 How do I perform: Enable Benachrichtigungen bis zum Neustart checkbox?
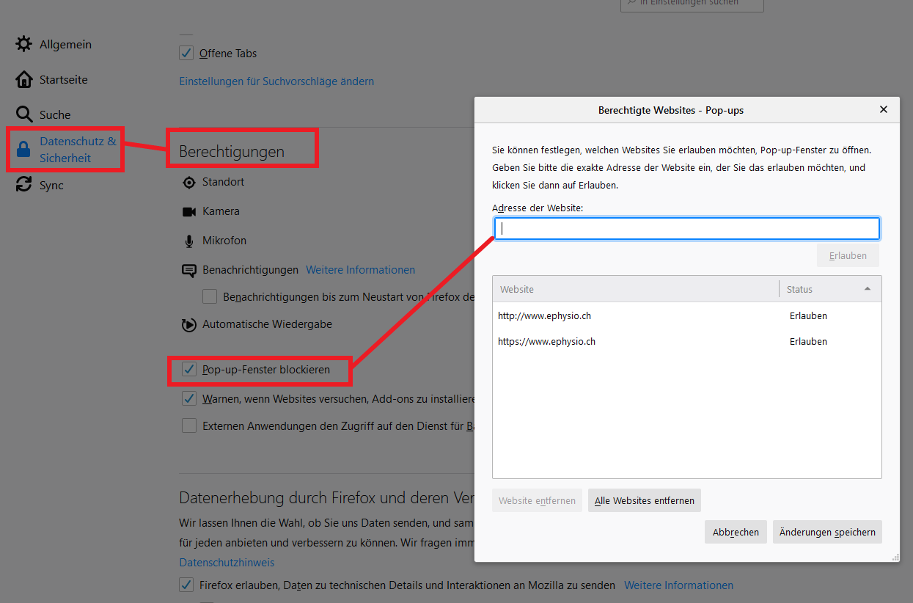[210, 296]
